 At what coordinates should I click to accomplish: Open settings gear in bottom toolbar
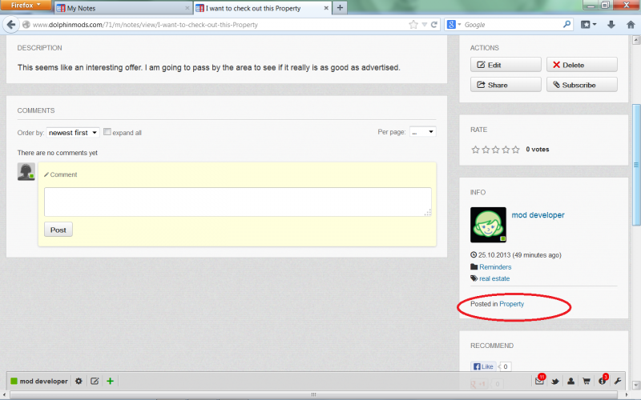pos(79,382)
